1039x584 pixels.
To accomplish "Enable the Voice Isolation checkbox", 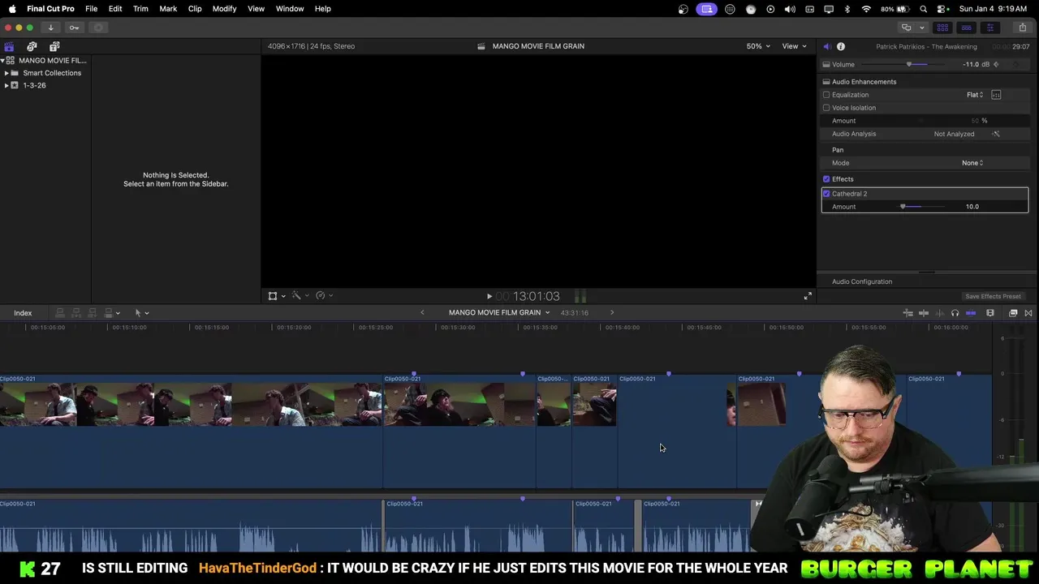I will tap(826, 108).
